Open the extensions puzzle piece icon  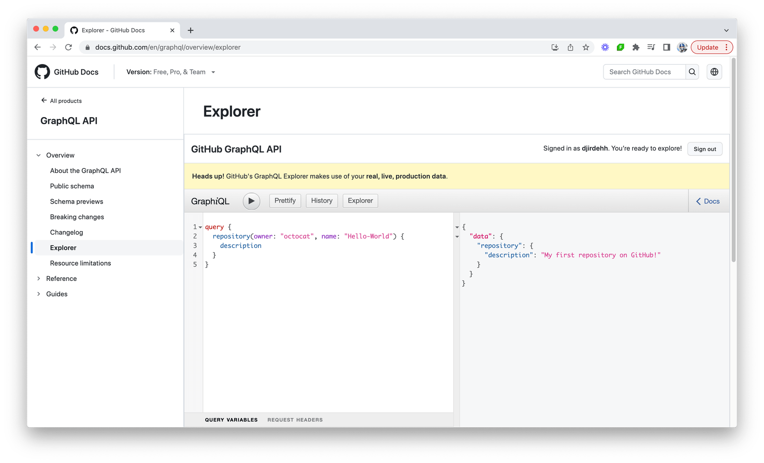click(636, 47)
